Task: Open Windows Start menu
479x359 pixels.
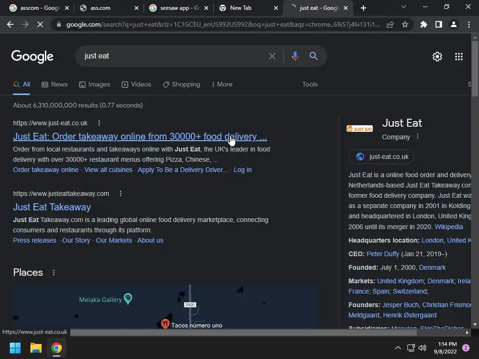Action: click(15, 348)
